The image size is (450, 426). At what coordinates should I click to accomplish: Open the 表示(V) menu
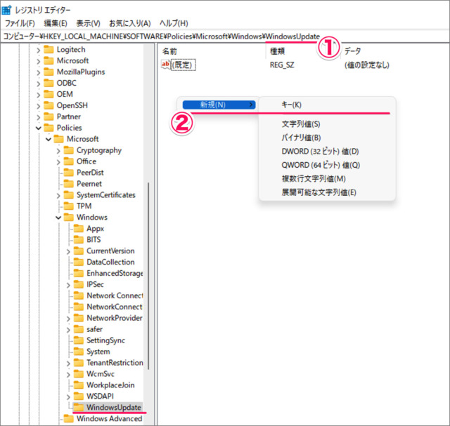coord(88,23)
